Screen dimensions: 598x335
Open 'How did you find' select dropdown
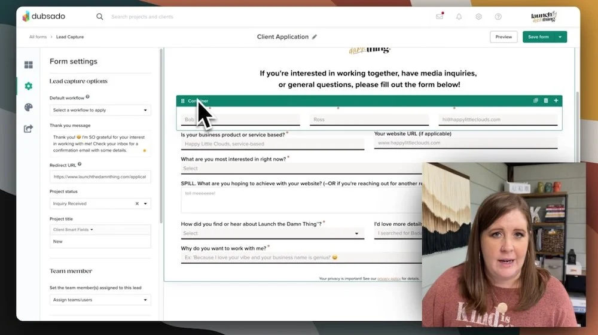(272, 233)
